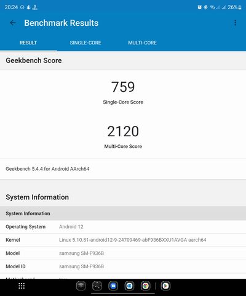
Task: Tap the do-not-disturb icon near clock
Action: (x=22, y=7)
